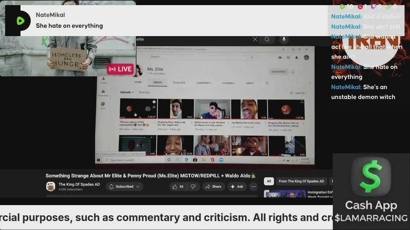Click 'Dropping the Mgtow title' video title
Image resolution: width=410 pixels, height=230 pixels.
pyautogui.click(x=284, y=124)
